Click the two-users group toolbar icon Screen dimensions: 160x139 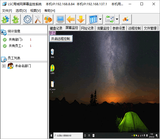point(5,19)
